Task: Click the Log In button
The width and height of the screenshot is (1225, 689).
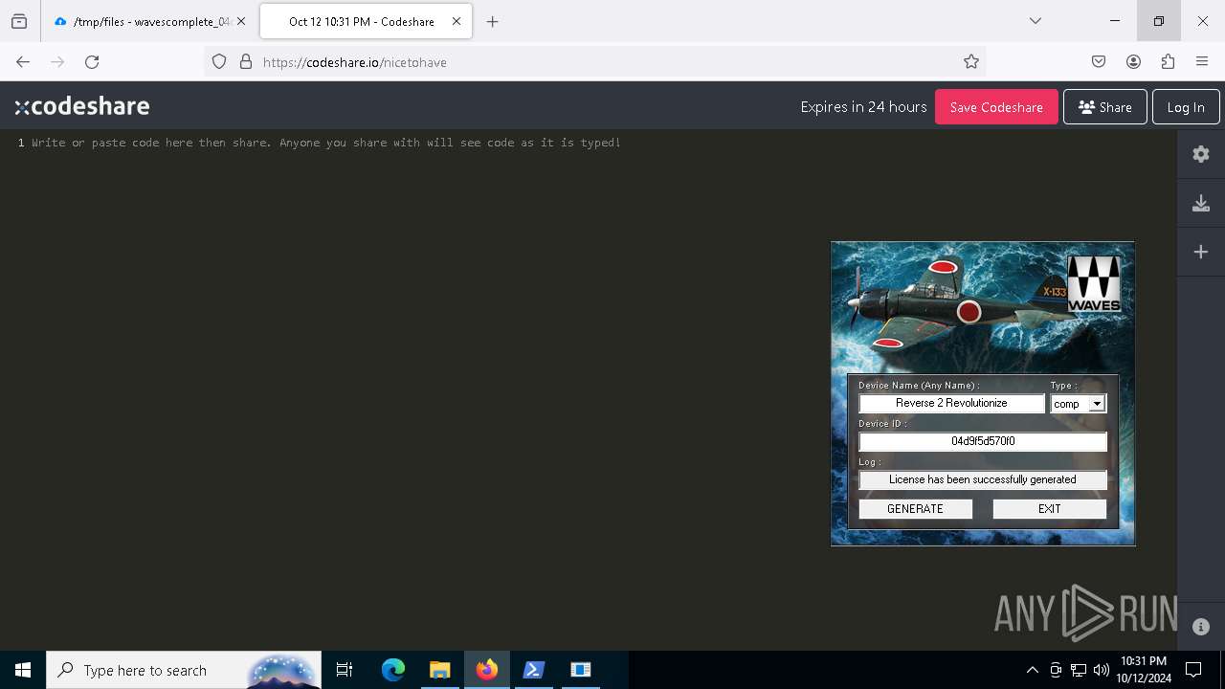Action: 1186,107
